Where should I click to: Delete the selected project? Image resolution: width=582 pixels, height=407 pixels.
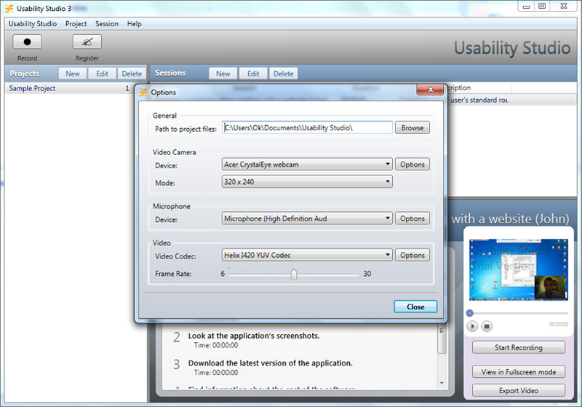[x=132, y=74]
